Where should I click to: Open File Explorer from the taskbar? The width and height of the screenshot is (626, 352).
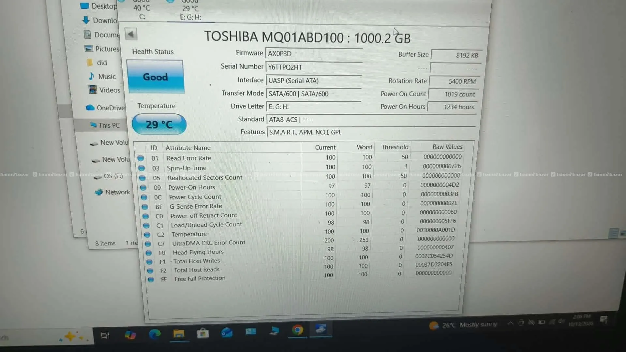pyautogui.click(x=179, y=334)
